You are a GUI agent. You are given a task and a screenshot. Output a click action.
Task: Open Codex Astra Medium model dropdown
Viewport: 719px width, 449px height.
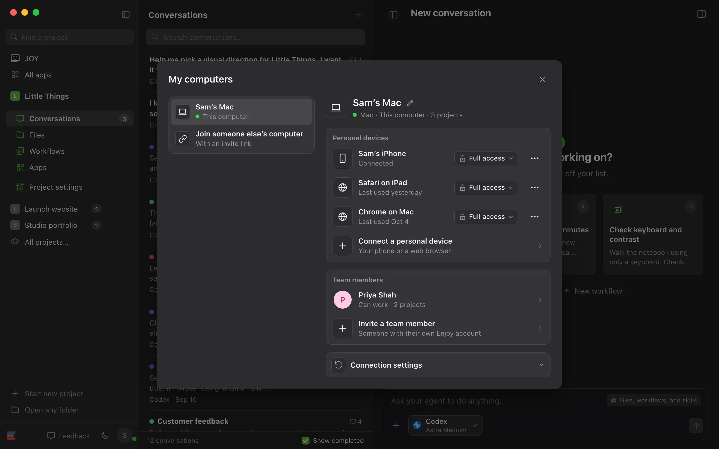coord(445,425)
